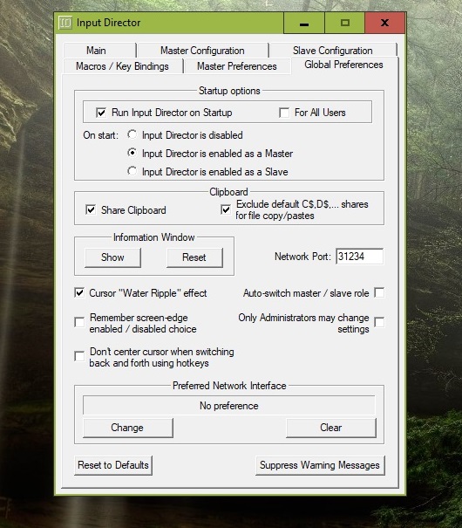Switch to the Main tab
Image resolution: width=462 pixels, height=528 pixels.
99,51
